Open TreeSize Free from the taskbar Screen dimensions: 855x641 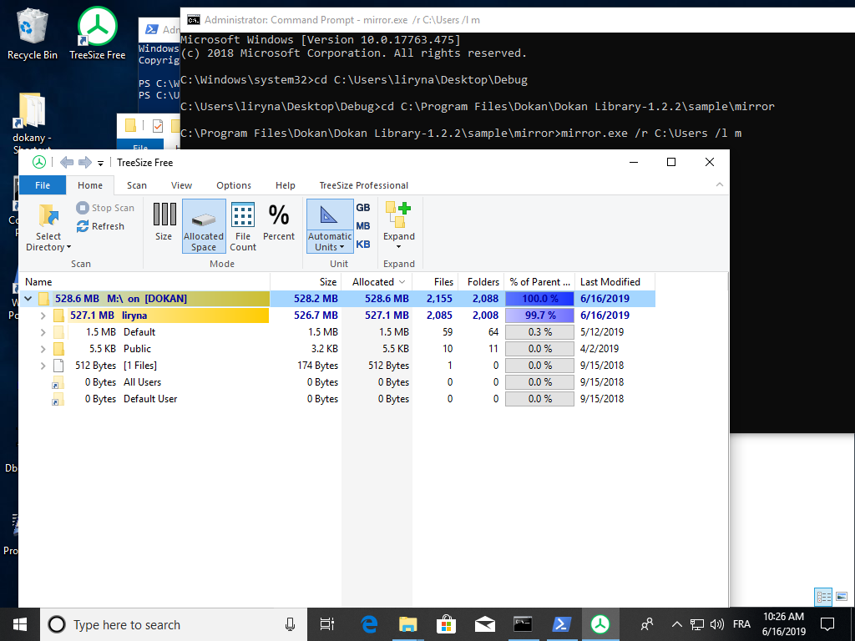point(600,624)
